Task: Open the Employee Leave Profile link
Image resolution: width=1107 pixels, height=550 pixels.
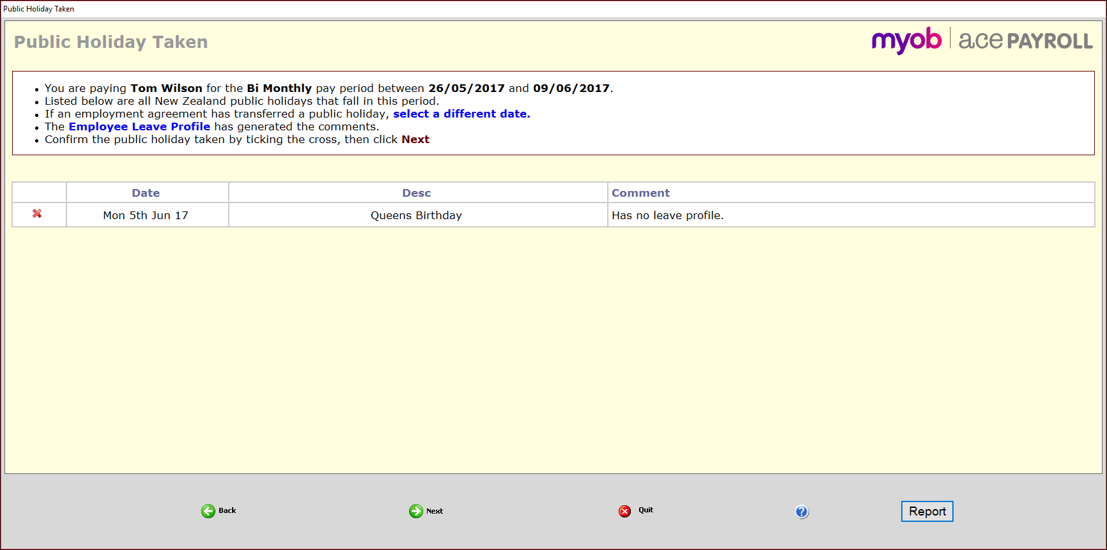Action: tap(139, 126)
